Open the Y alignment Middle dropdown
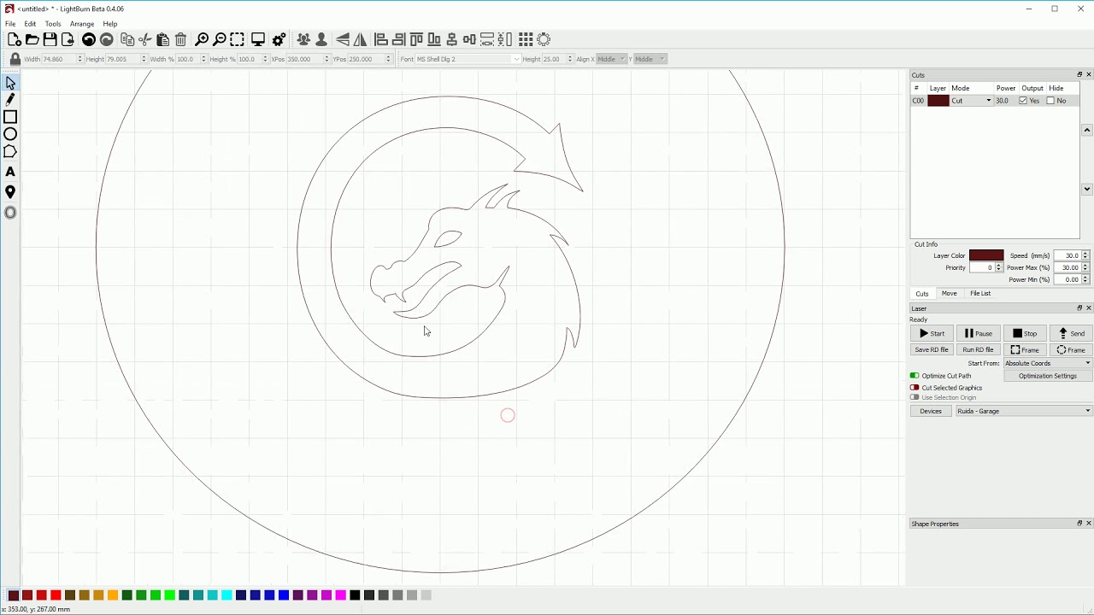 pos(649,59)
